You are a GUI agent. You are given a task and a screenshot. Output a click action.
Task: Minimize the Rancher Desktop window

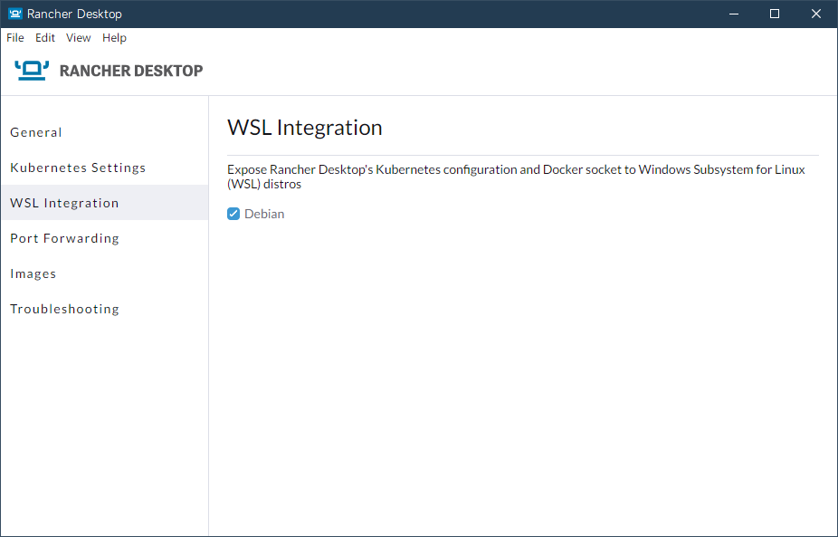733,14
